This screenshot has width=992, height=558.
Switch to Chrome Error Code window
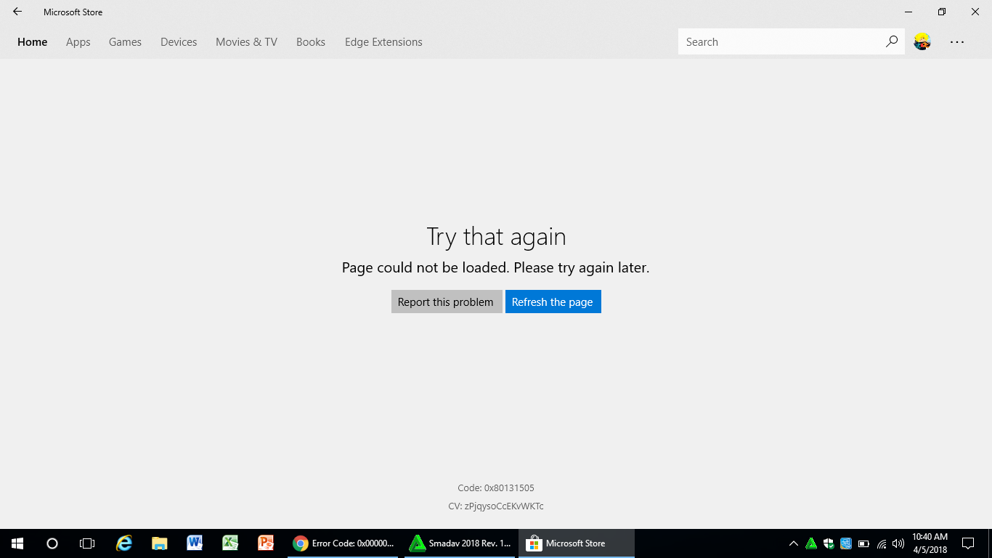coord(343,543)
